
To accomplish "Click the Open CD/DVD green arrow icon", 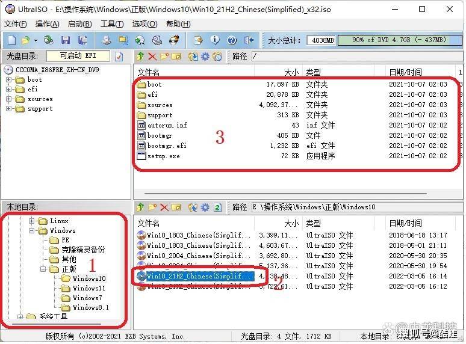I will pos(48,40).
